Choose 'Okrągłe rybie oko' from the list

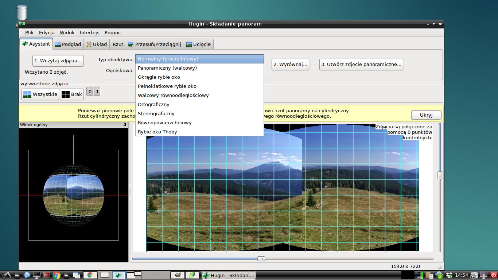pos(159,77)
